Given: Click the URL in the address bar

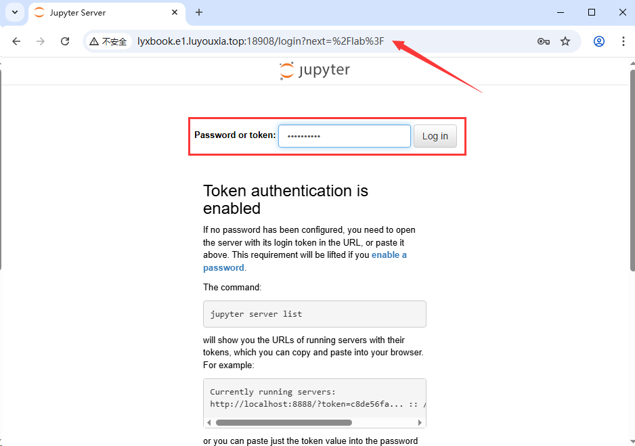Looking at the screenshot, I should point(259,41).
